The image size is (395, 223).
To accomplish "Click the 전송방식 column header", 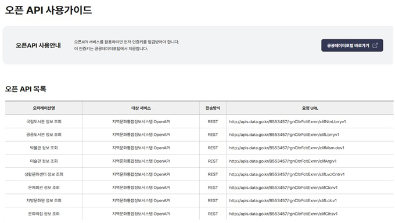I will tap(213, 108).
